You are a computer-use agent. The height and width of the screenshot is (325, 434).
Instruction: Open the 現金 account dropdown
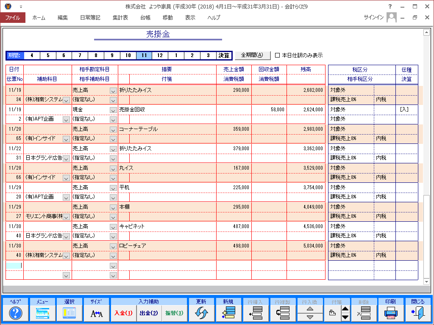pos(113,110)
